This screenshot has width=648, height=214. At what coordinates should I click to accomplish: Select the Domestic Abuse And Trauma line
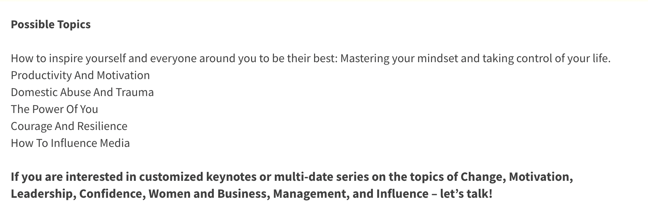83,92
